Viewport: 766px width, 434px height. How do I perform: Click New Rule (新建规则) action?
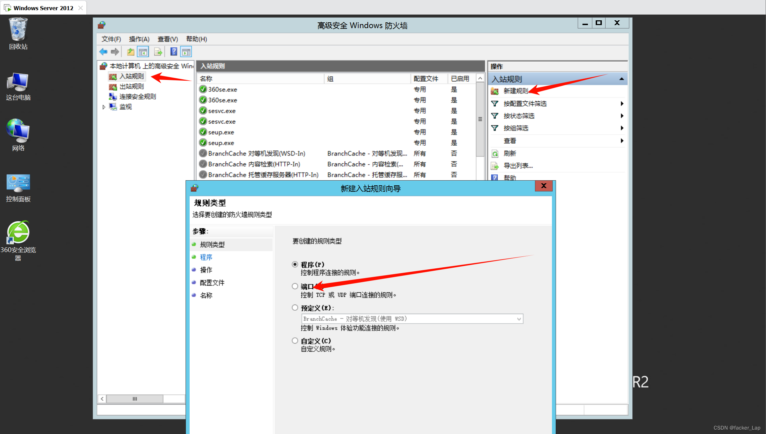tap(515, 91)
